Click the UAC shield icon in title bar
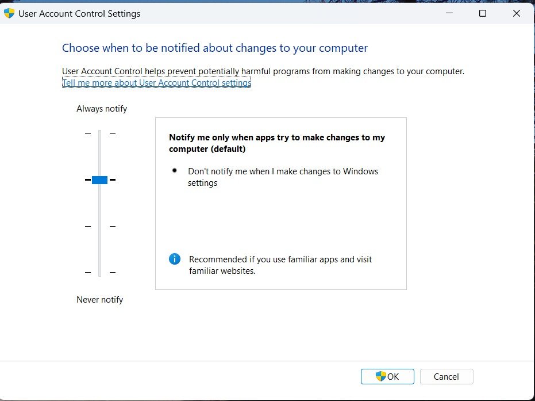Image resolution: width=535 pixels, height=401 pixels. click(x=9, y=13)
